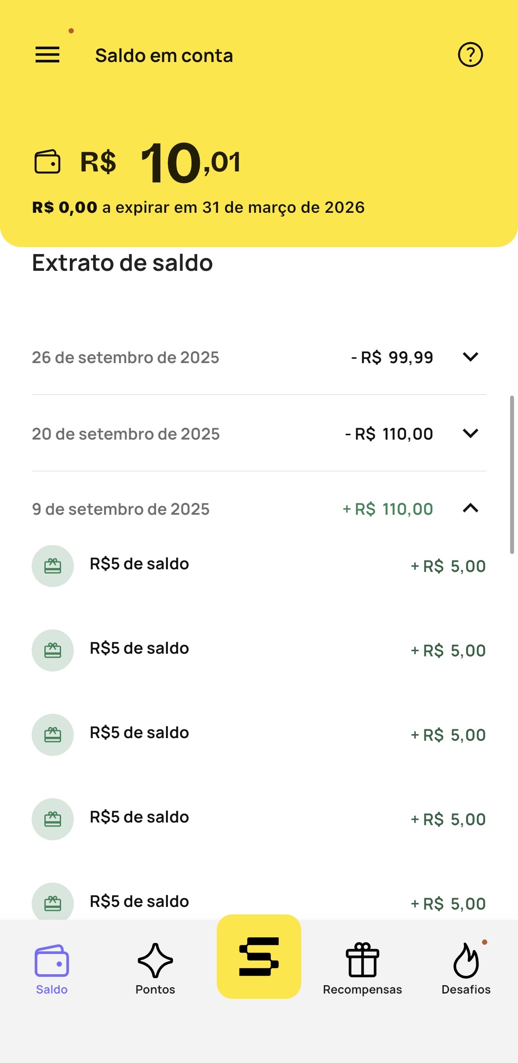The width and height of the screenshot is (518, 1063).
Task: Open the hamburger menu
Action: pyautogui.click(x=47, y=55)
